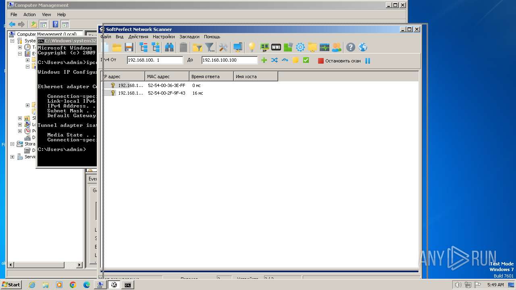Open the Закладки menu
Image resolution: width=516 pixels, height=290 pixels.
(189, 37)
